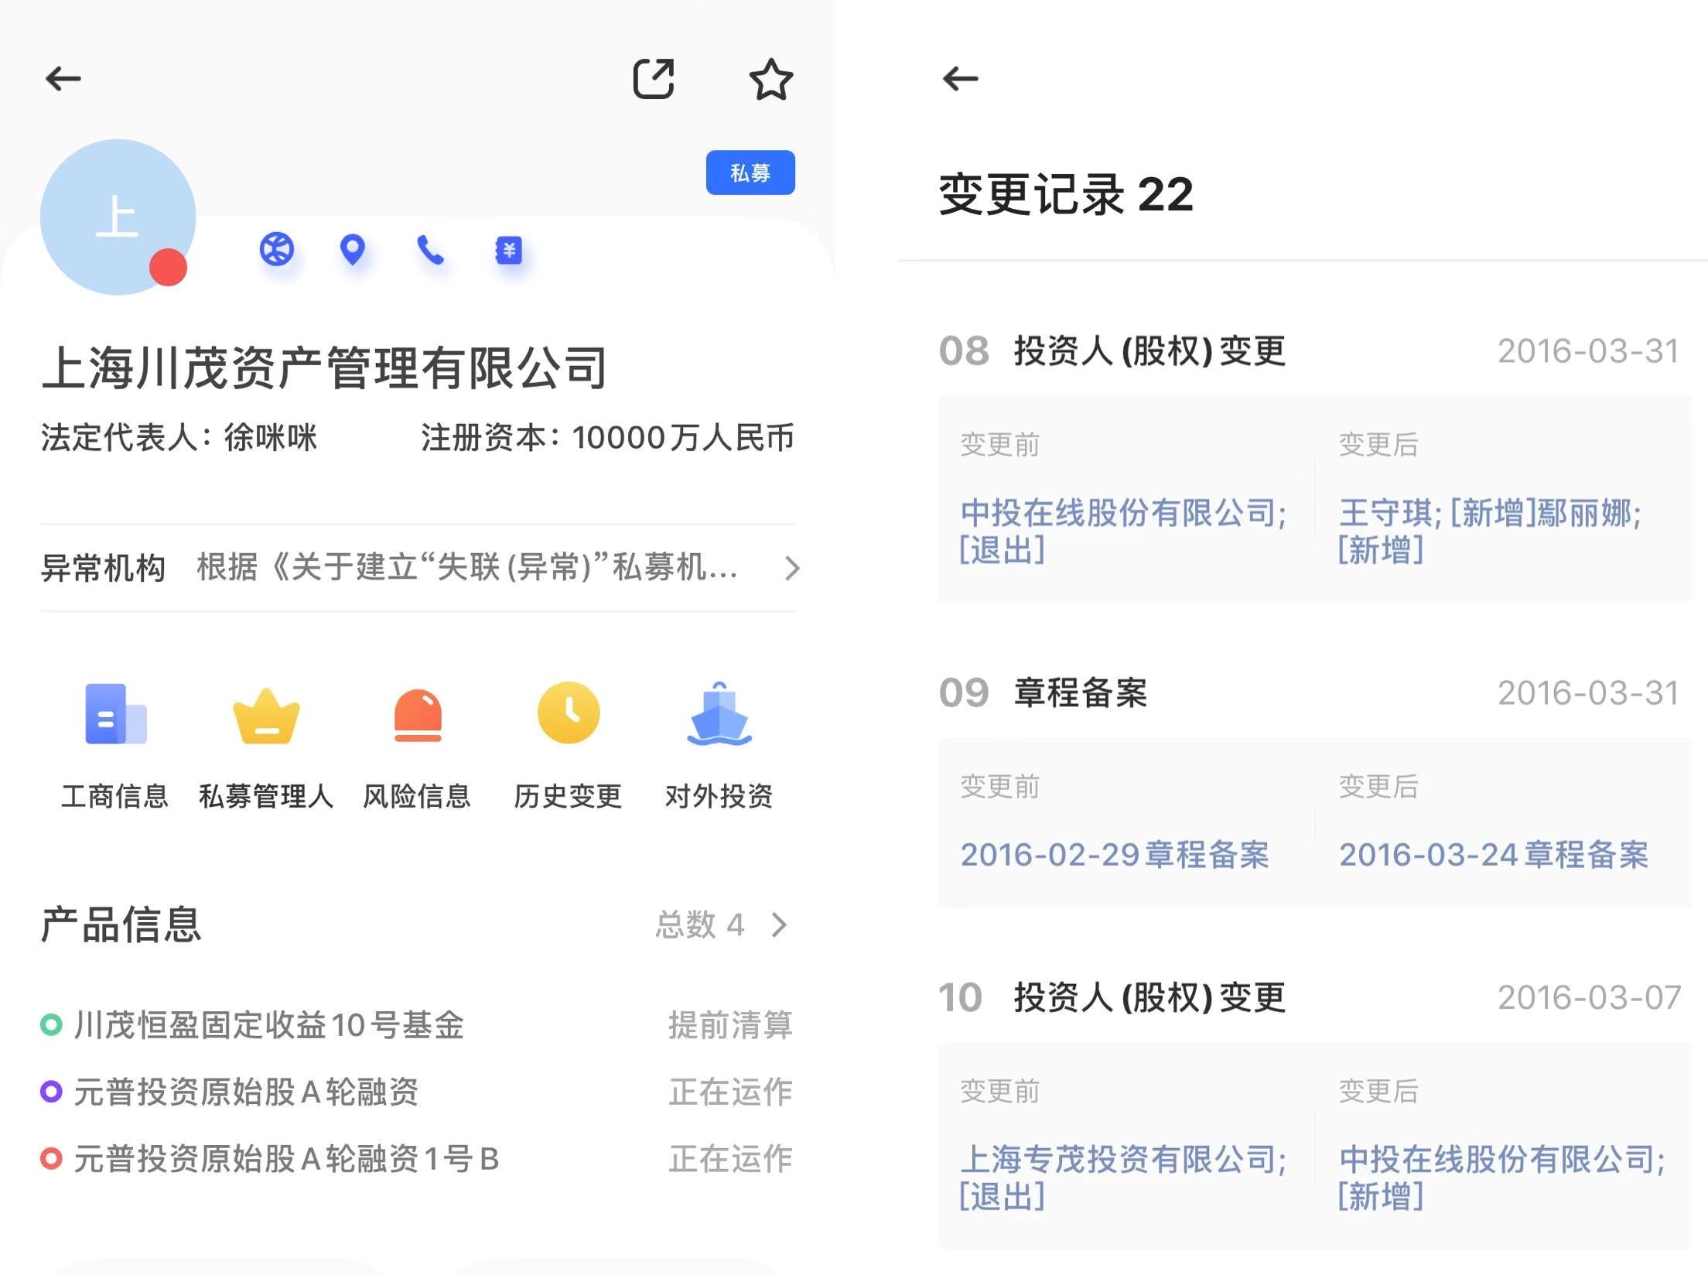
Task: Open the company website globe icon
Action: pos(276,250)
